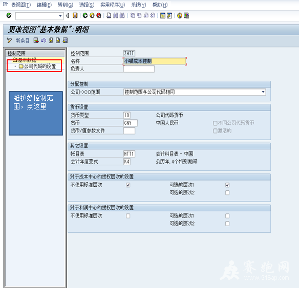Click the green Back arrow icon
Screen dimensions: 299x288
(85, 15)
